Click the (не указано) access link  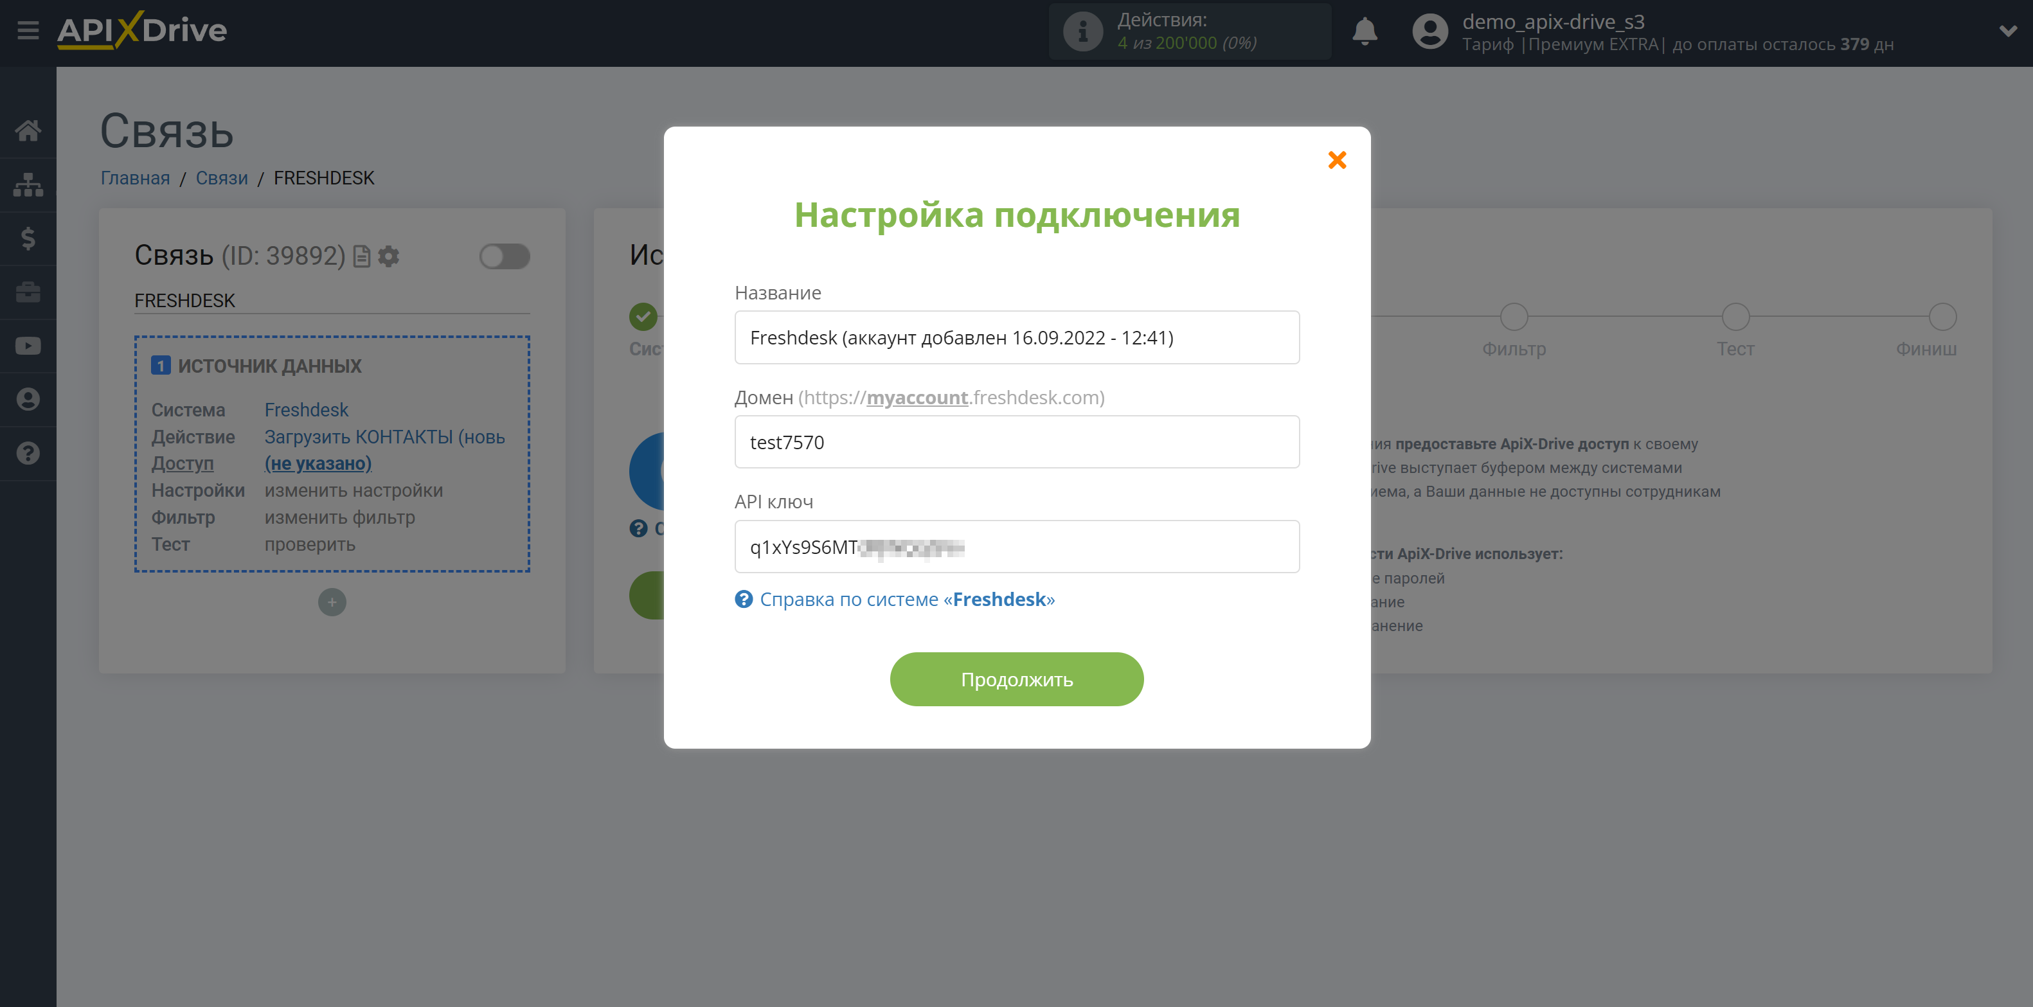click(318, 464)
